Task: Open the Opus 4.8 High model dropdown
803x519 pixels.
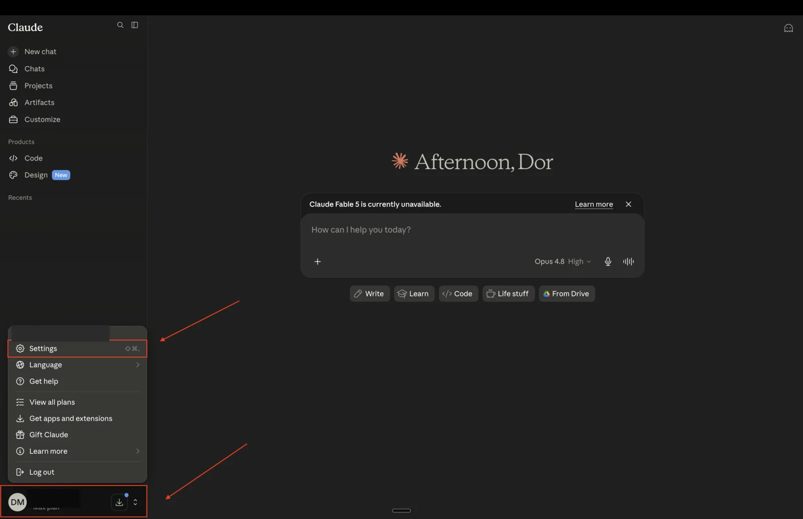Action: click(563, 262)
